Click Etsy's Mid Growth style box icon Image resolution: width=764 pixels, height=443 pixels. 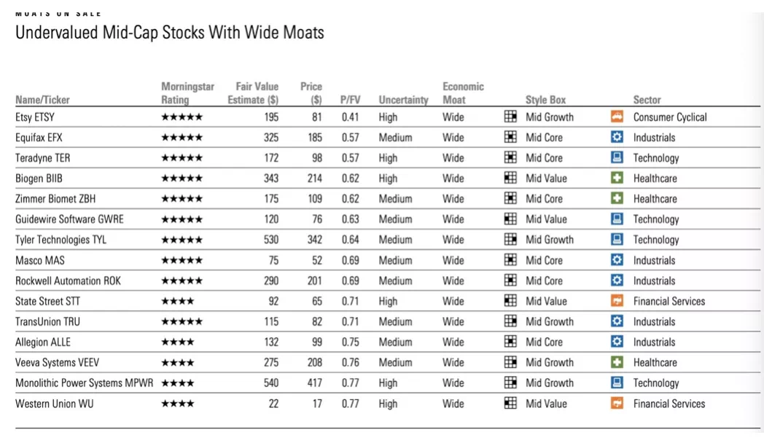[510, 117]
